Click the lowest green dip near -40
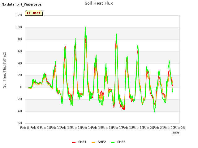The height and width of the screenshot is (148, 198). [x=154, y=112]
